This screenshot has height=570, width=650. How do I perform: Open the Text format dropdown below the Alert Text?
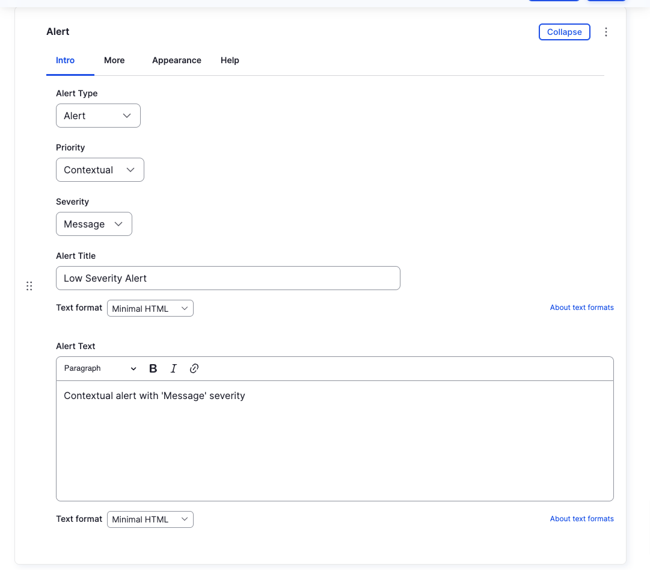click(x=150, y=519)
